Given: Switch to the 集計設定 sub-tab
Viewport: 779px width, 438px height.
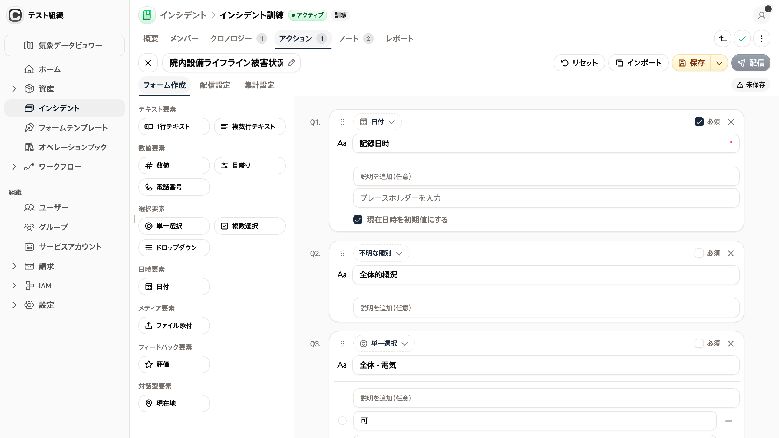Looking at the screenshot, I should pyautogui.click(x=259, y=85).
